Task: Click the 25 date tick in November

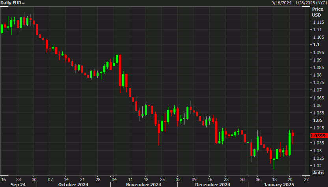Action: coord(162,180)
